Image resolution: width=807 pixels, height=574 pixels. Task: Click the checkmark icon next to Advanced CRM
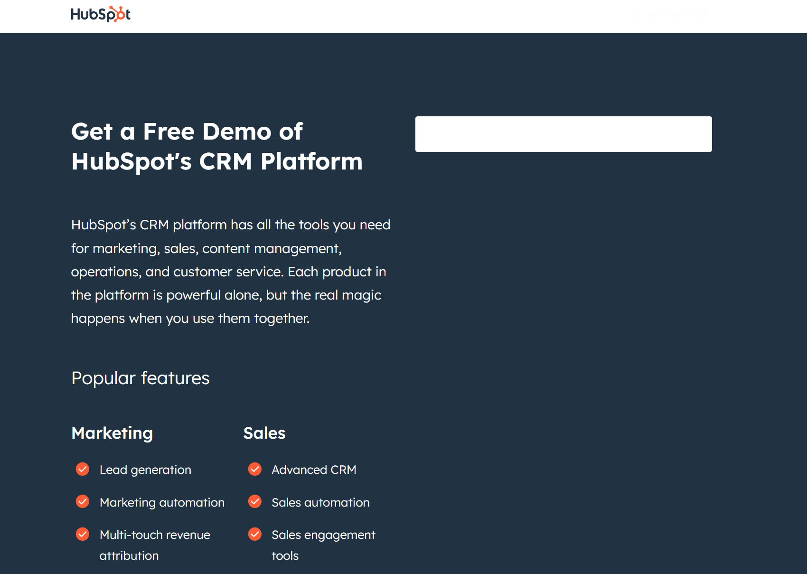click(x=255, y=470)
